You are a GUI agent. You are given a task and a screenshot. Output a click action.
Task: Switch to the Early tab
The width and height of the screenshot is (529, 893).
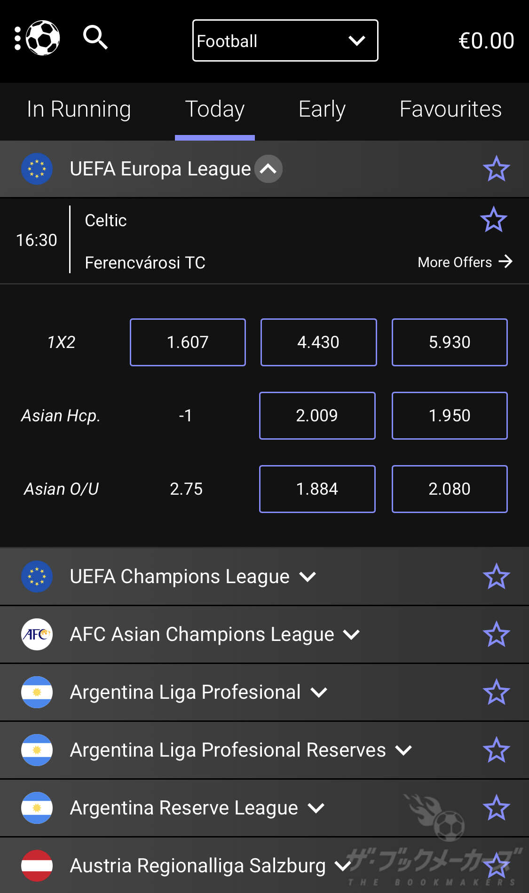[x=322, y=110]
